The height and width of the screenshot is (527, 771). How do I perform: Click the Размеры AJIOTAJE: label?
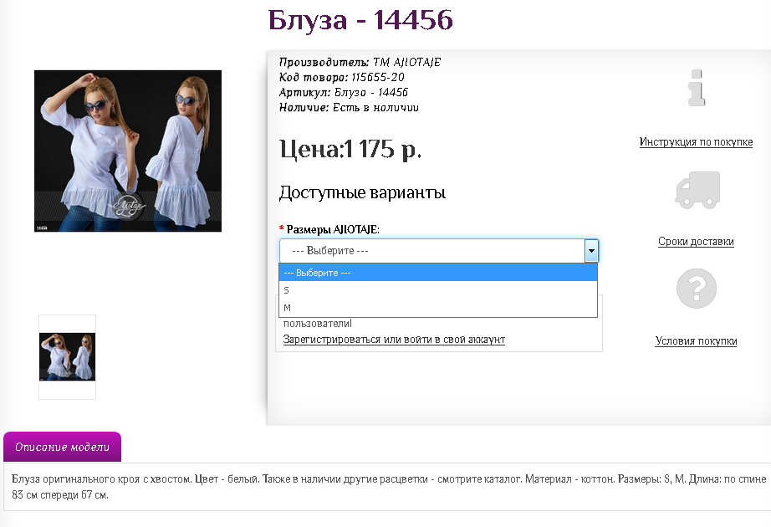(x=333, y=229)
